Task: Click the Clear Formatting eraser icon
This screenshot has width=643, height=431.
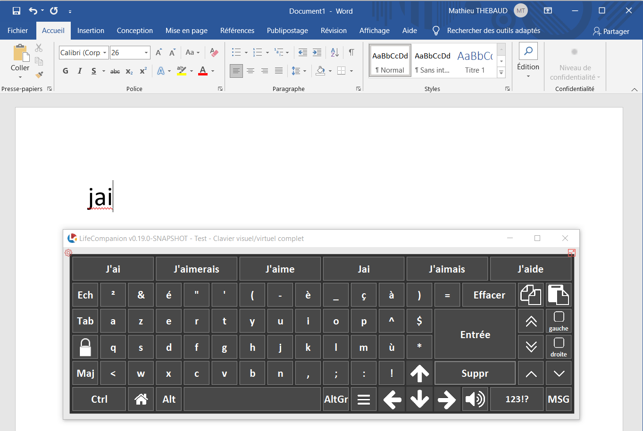Action: [x=214, y=52]
